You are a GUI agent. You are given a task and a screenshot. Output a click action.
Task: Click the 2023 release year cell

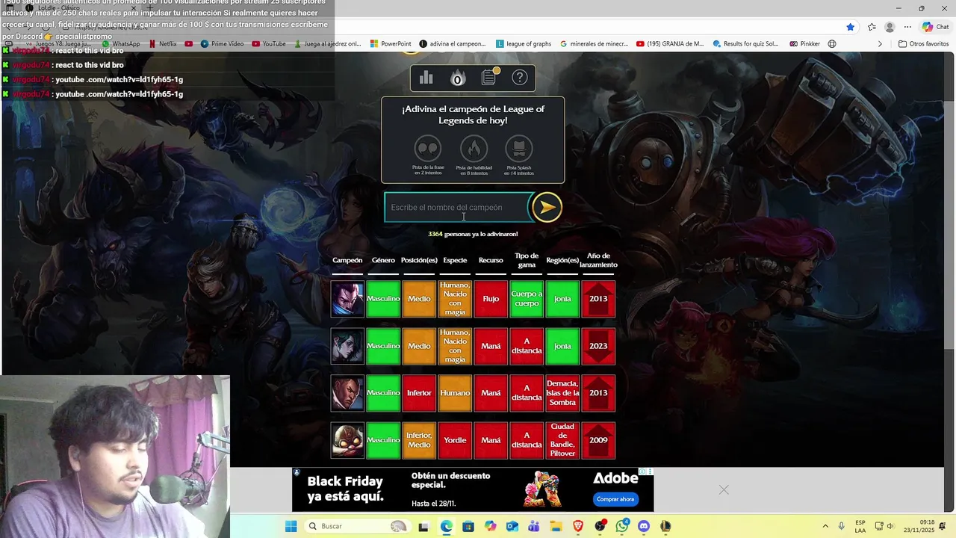coord(598,346)
